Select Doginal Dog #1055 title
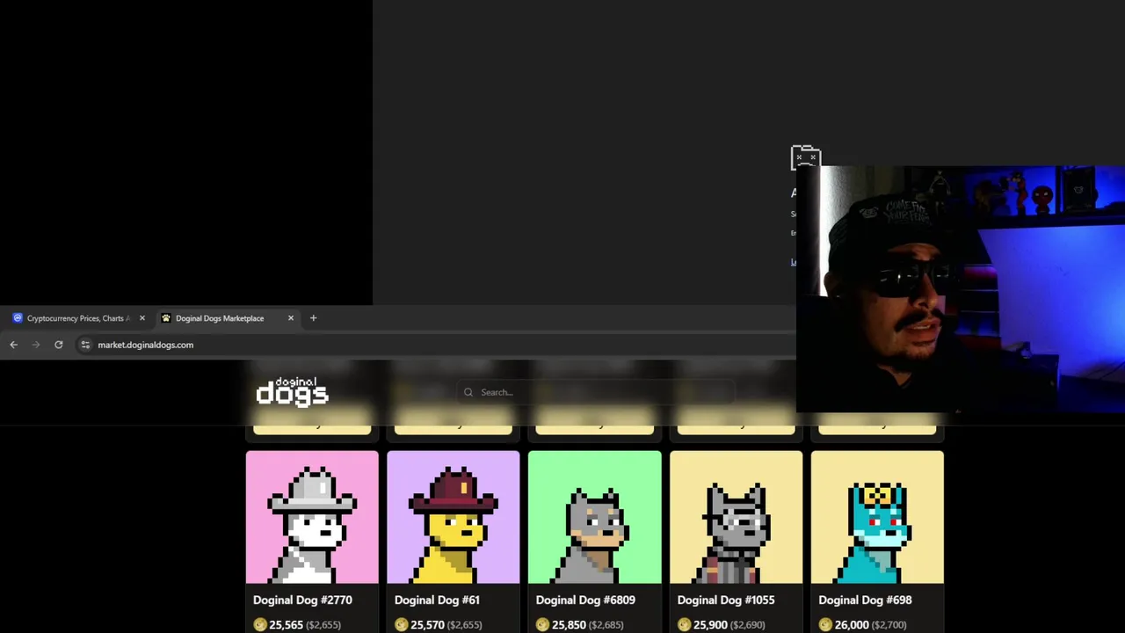Screen dimensions: 1125x633 click(x=726, y=600)
